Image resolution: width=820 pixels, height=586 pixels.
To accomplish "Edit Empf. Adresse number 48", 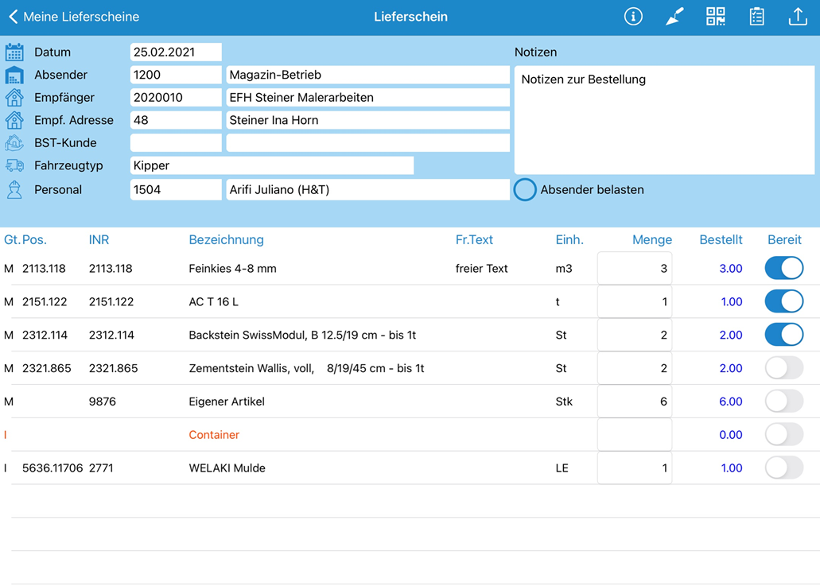I will [x=176, y=120].
